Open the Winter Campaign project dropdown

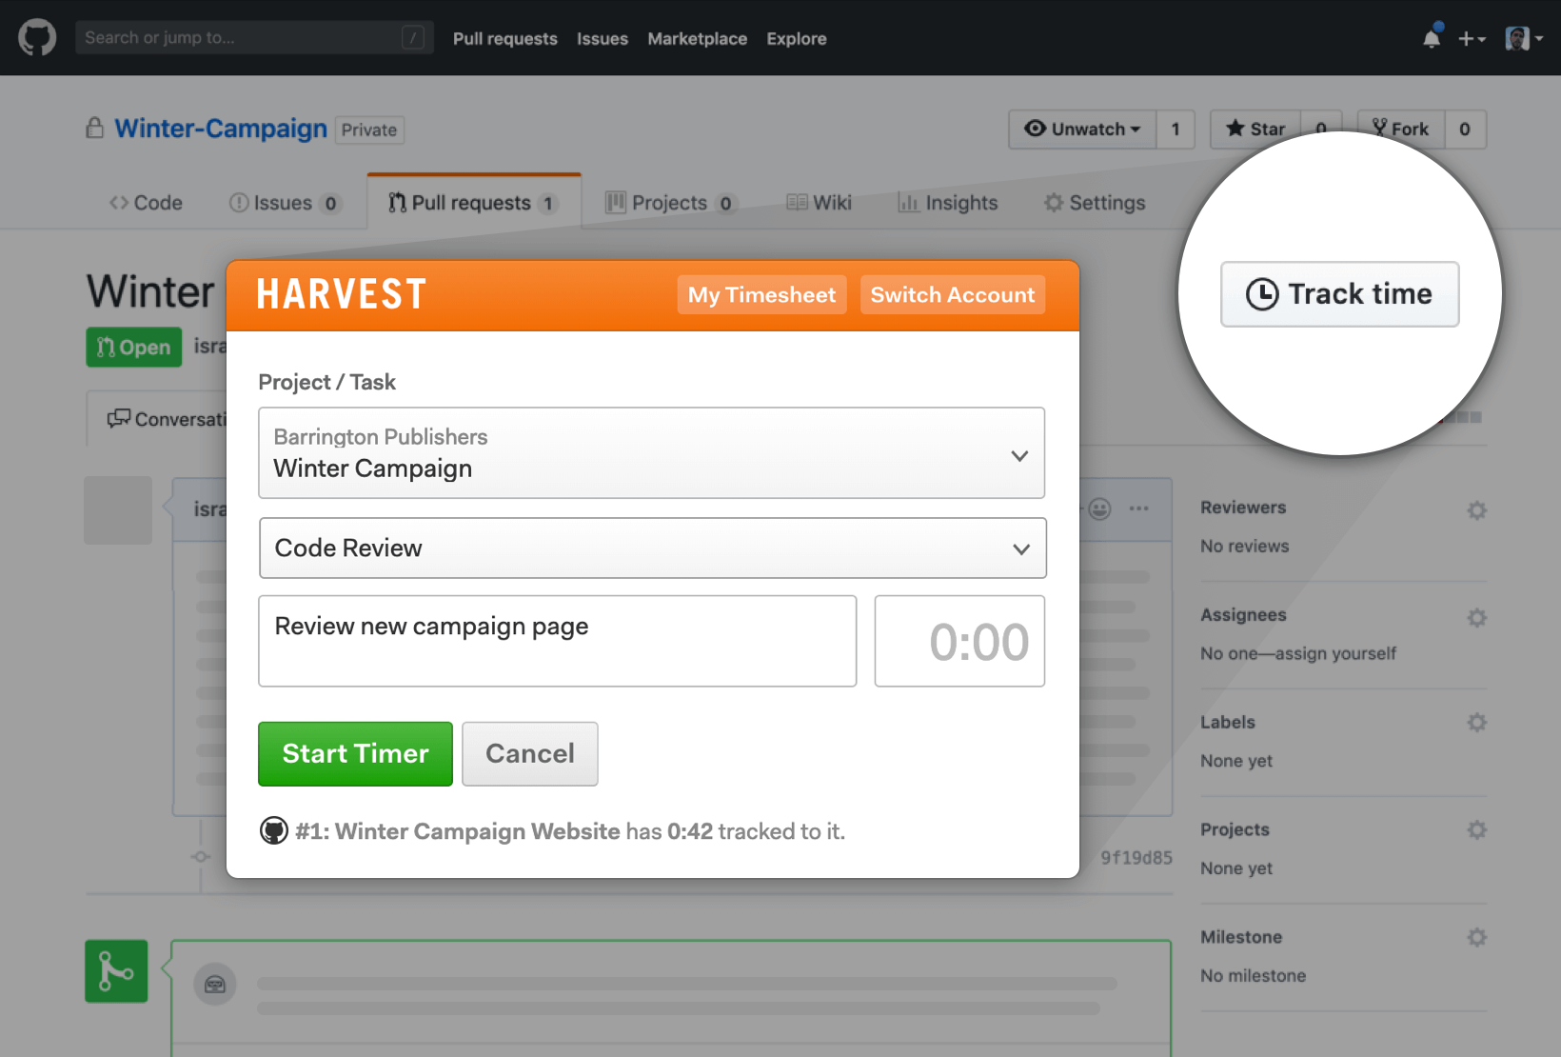[x=652, y=453]
